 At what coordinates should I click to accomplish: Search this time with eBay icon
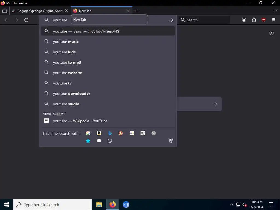pos(132,133)
